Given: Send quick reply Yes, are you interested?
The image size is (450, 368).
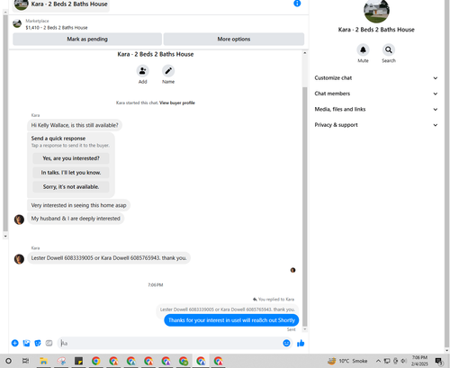Looking at the screenshot, I should point(71,158).
